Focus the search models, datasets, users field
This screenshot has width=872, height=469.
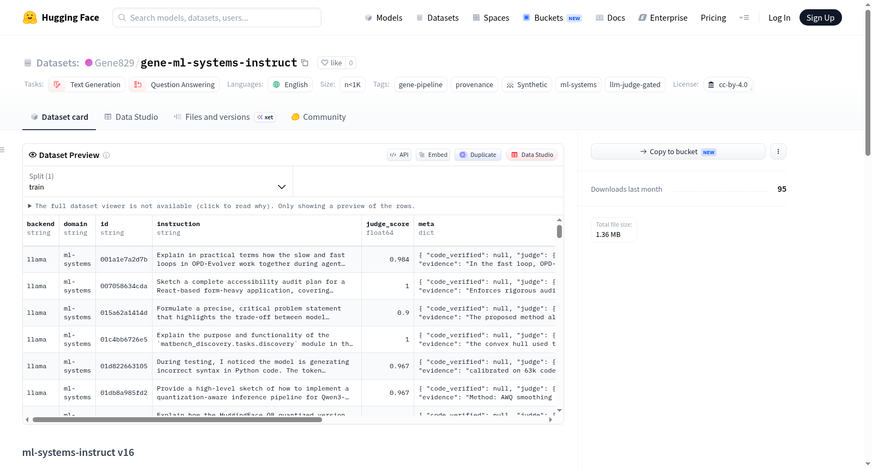[217, 17]
